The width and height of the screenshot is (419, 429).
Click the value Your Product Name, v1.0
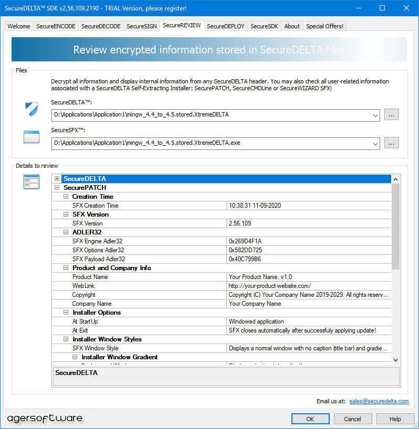pos(260,277)
